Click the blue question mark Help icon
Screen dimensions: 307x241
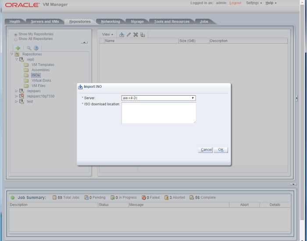[x=36, y=48]
